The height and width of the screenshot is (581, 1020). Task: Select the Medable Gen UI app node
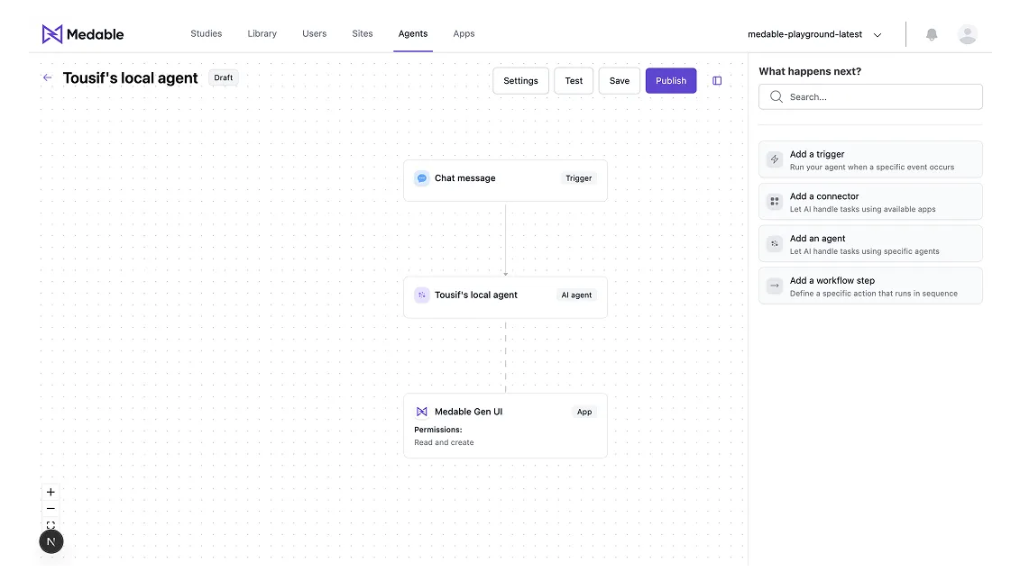pos(505,426)
